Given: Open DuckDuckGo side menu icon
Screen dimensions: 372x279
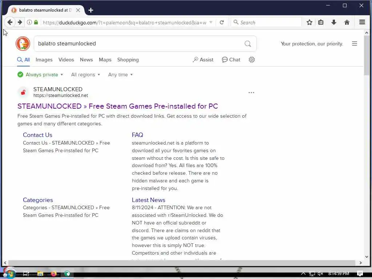Looking at the screenshot, I should 355,44.
